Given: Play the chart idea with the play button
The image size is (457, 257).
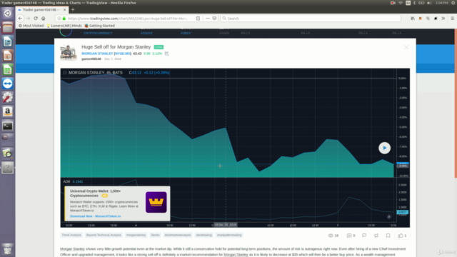Looking at the screenshot, I should point(384,148).
